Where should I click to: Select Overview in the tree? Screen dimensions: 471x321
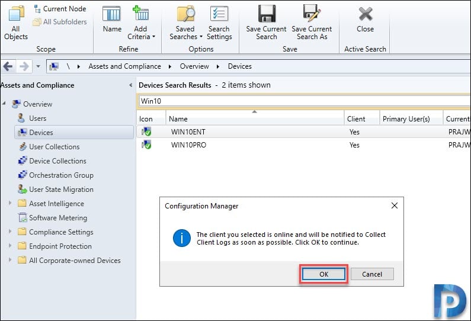click(37, 104)
